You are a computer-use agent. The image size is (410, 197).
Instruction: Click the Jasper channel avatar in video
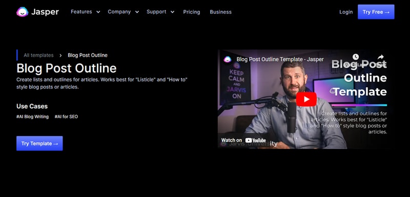click(x=228, y=60)
